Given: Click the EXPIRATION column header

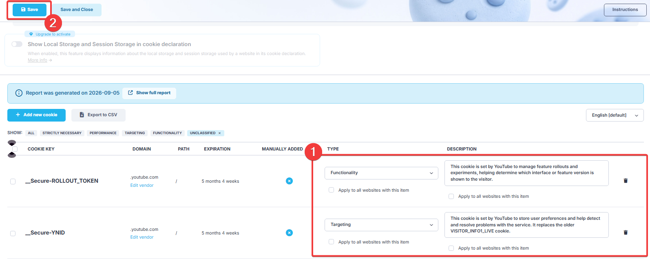Looking at the screenshot, I should click(x=217, y=149).
